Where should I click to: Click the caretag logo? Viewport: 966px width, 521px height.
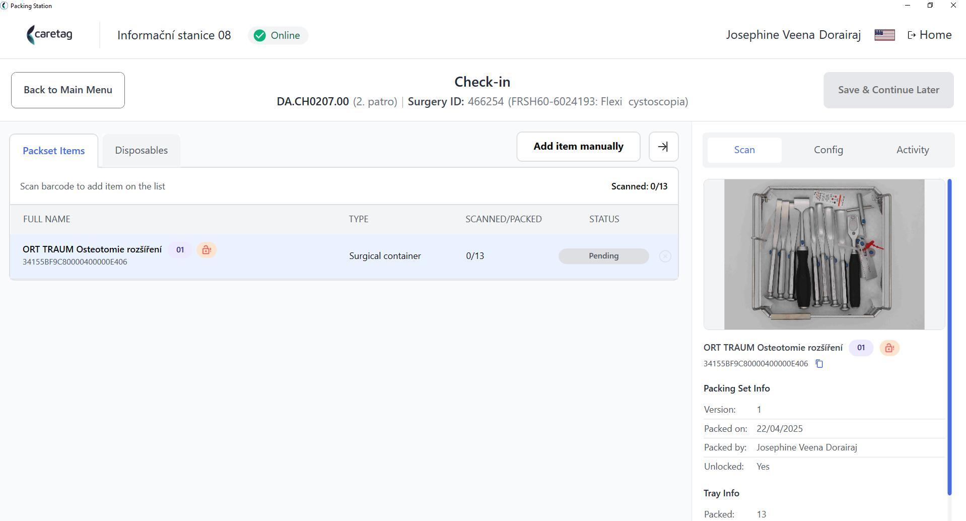tap(49, 35)
